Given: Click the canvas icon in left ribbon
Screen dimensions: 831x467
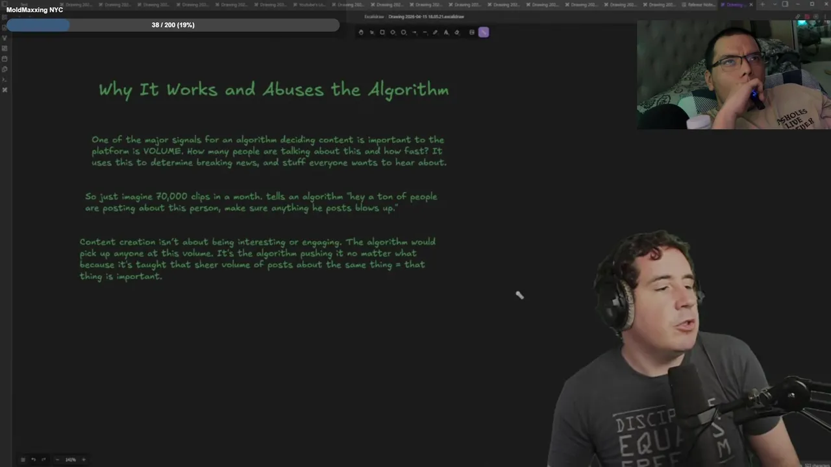Looking at the screenshot, I should (x=5, y=48).
